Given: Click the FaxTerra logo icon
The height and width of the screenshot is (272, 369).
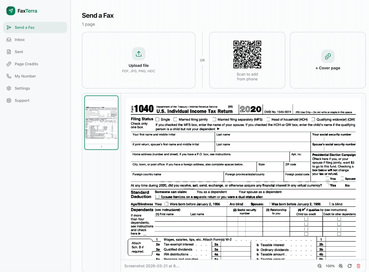Looking at the screenshot, I should (11, 11).
